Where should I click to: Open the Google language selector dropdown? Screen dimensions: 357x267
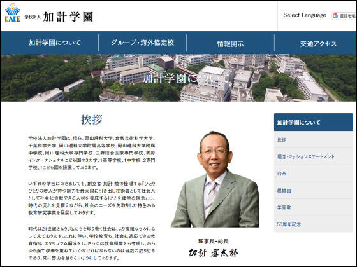344,16
